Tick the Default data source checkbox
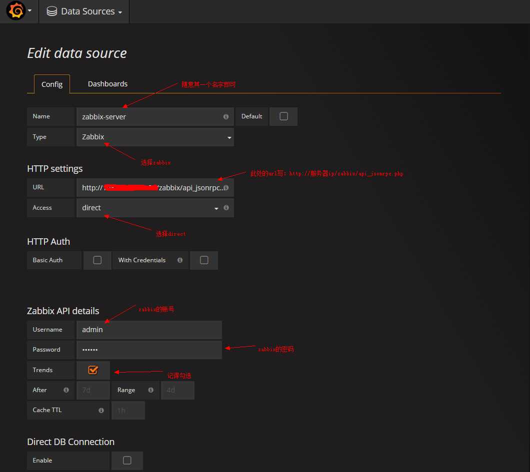The image size is (530, 472). [x=283, y=116]
